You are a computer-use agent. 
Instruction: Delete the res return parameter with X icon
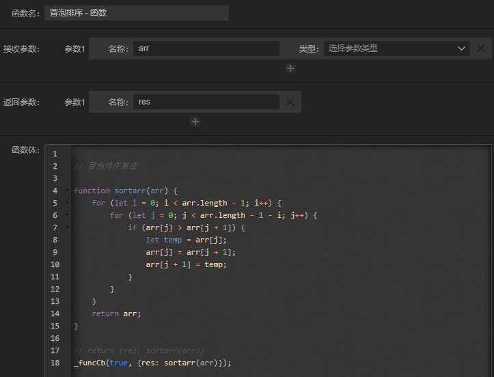[290, 102]
